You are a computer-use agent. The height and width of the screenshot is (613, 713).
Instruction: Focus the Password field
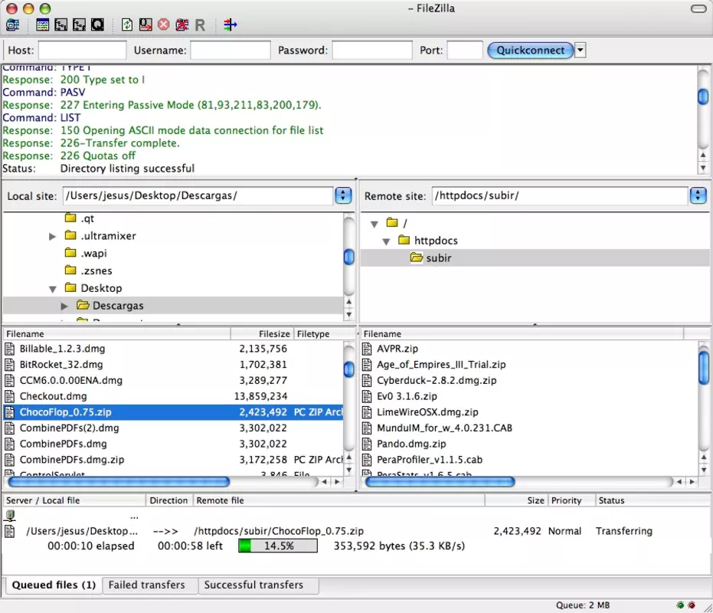coord(372,50)
